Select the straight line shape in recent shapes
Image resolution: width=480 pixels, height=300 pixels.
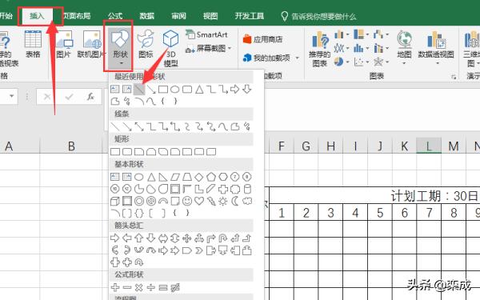point(139,90)
